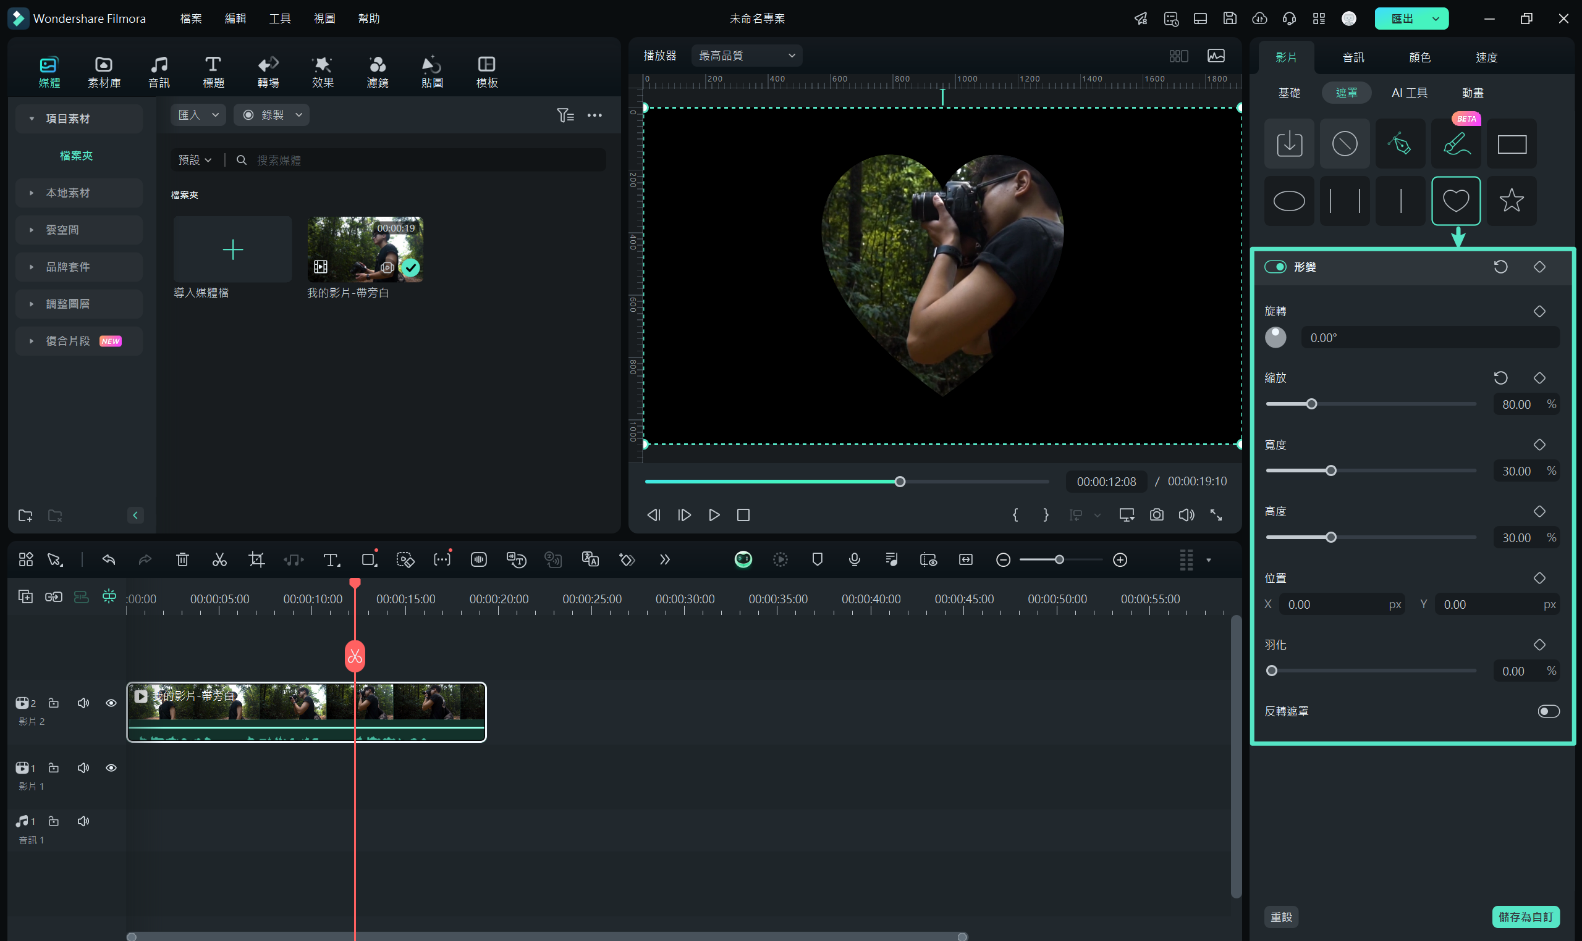This screenshot has height=941, width=1582.
Task: Lock audio track 1
Action: click(x=53, y=821)
